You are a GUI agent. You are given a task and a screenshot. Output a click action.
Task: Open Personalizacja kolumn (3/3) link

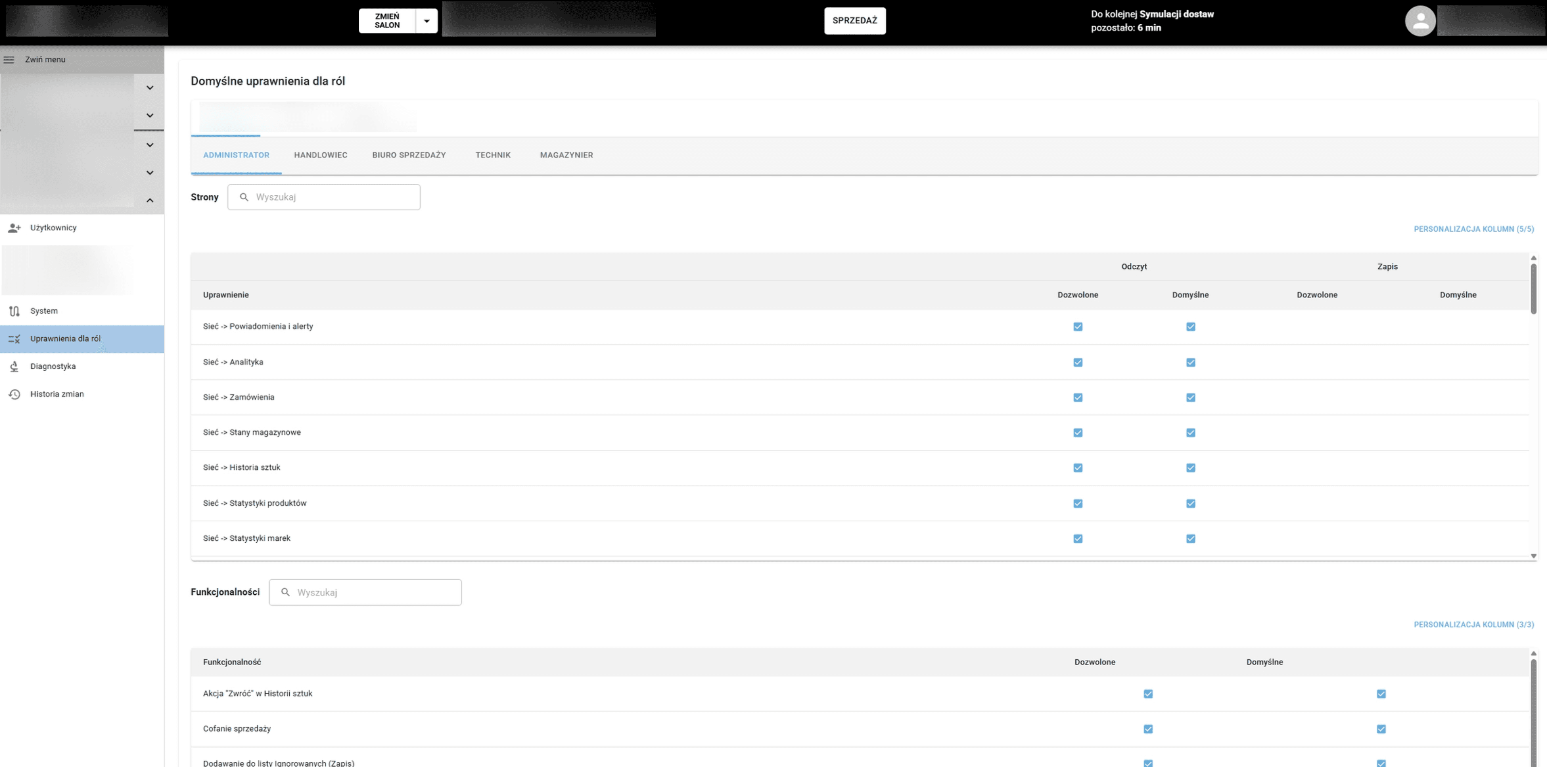[1473, 625]
